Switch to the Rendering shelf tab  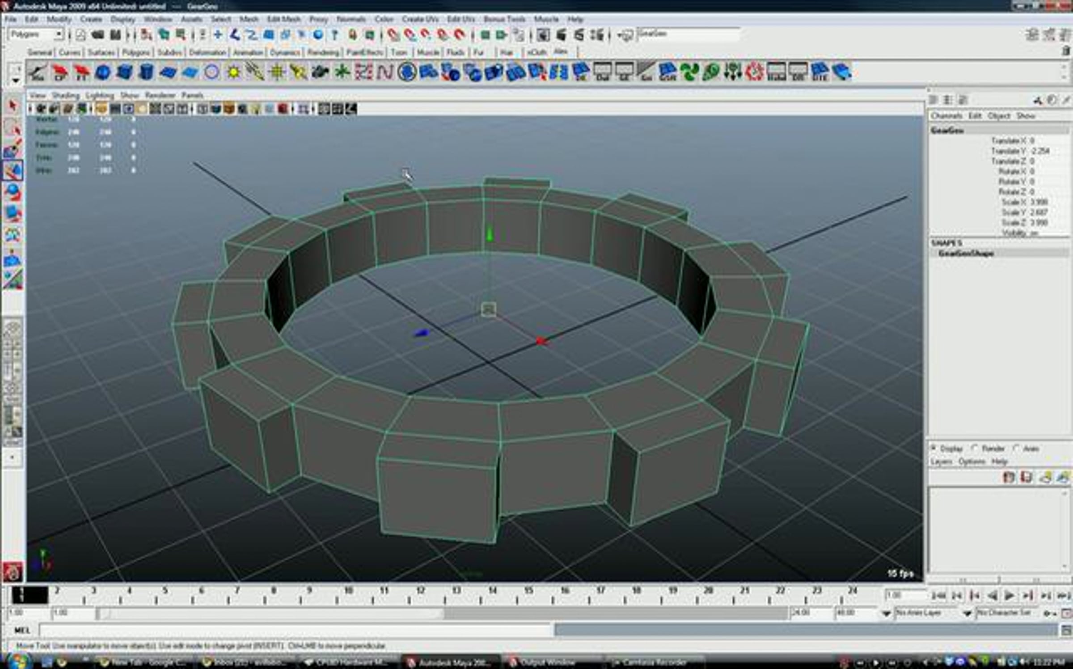point(323,52)
